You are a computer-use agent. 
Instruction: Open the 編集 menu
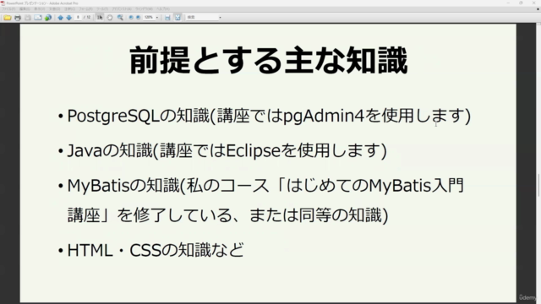click(x=25, y=9)
